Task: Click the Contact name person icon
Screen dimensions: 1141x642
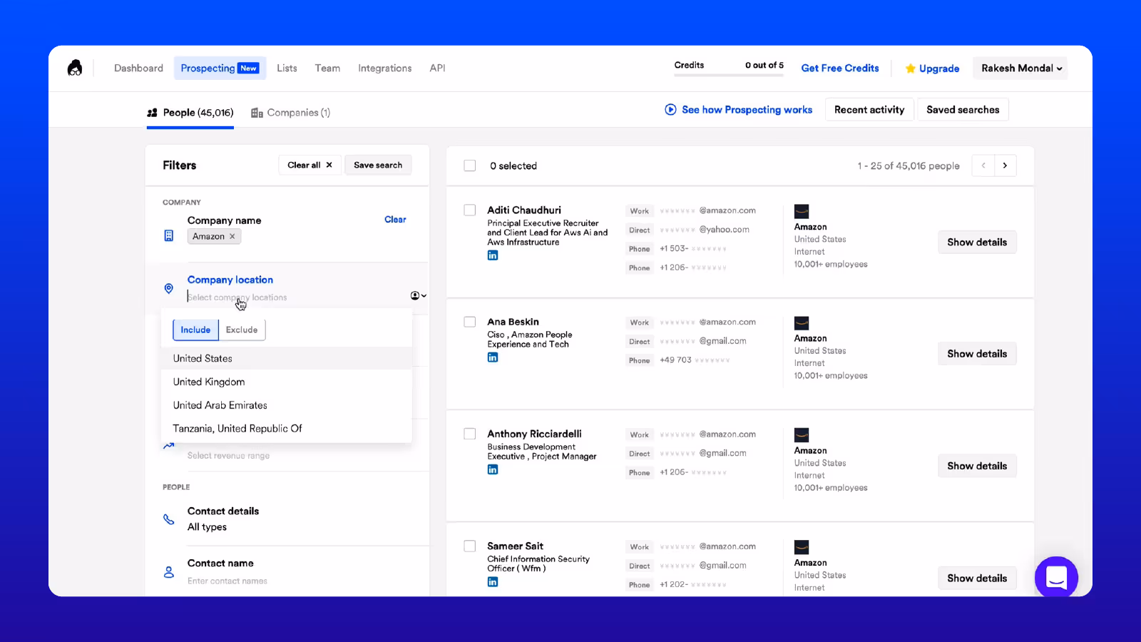Action: click(169, 572)
